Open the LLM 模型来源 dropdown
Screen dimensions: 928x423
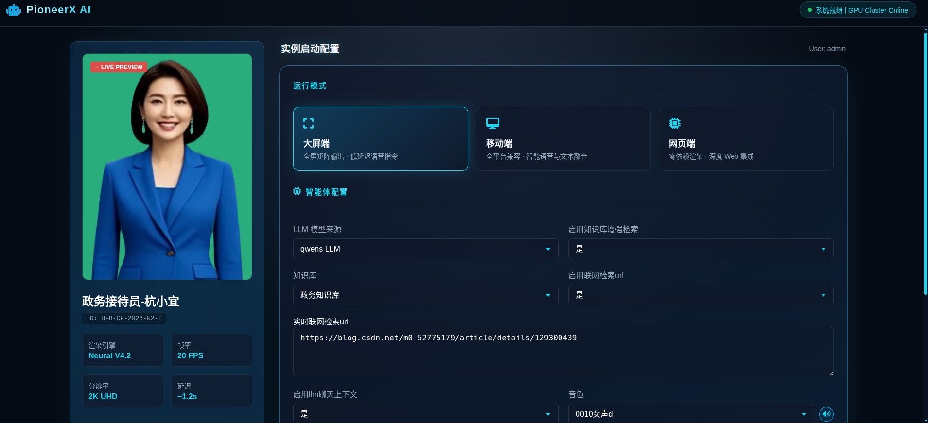click(425, 249)
